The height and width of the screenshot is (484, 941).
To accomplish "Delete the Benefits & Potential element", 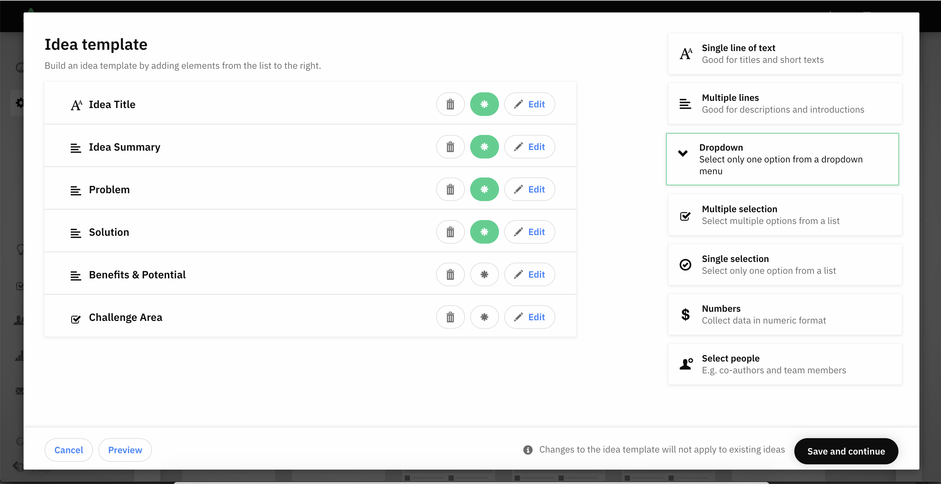I will tap(450, 274).
